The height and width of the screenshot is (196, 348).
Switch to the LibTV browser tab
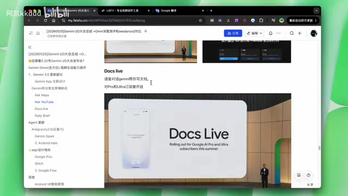[x=122, y=10]
